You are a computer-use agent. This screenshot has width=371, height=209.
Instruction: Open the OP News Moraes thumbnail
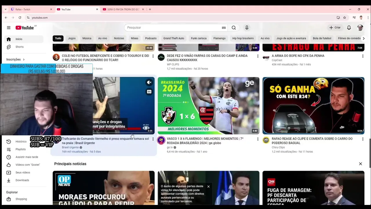[103, 188]
